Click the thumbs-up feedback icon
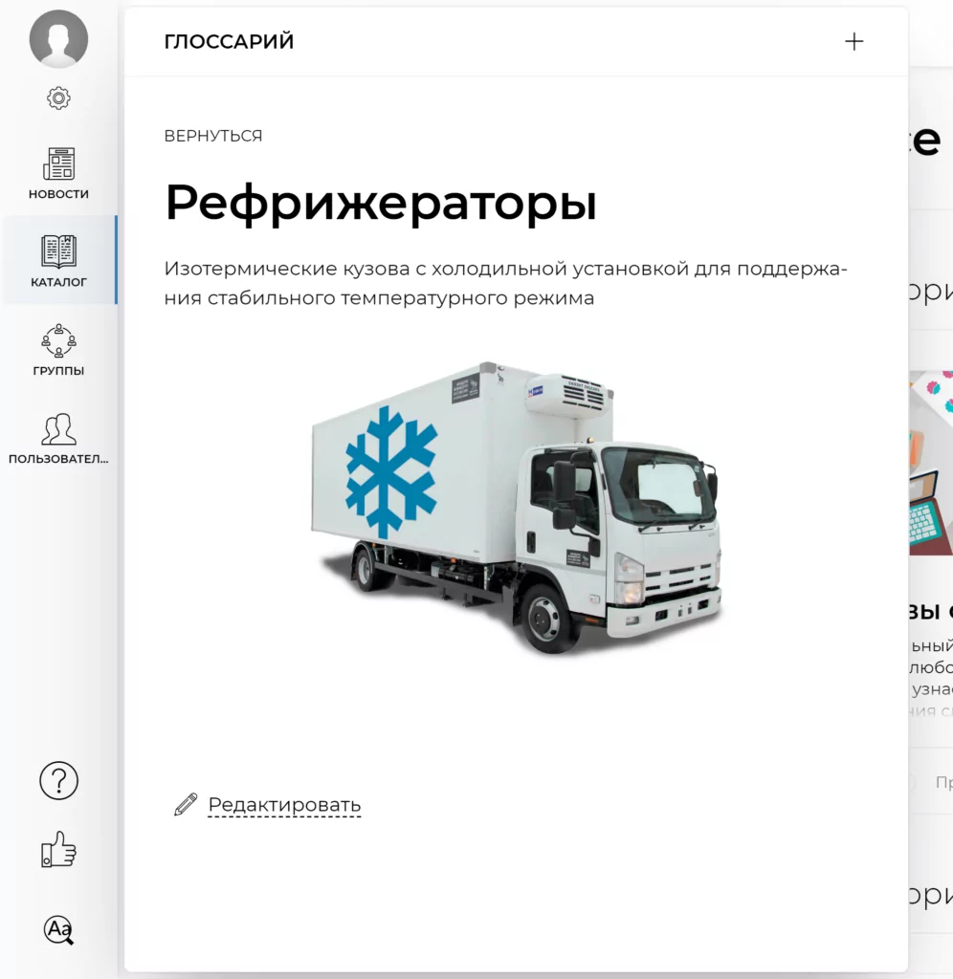The image size is (953, 979). click(58, 849)
